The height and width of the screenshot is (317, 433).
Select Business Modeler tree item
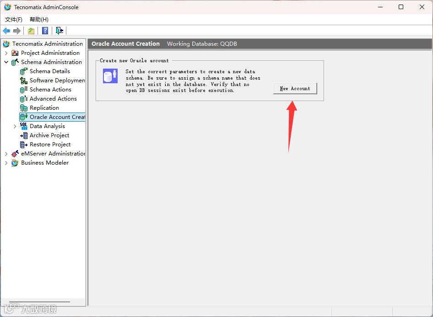[45, 163]
